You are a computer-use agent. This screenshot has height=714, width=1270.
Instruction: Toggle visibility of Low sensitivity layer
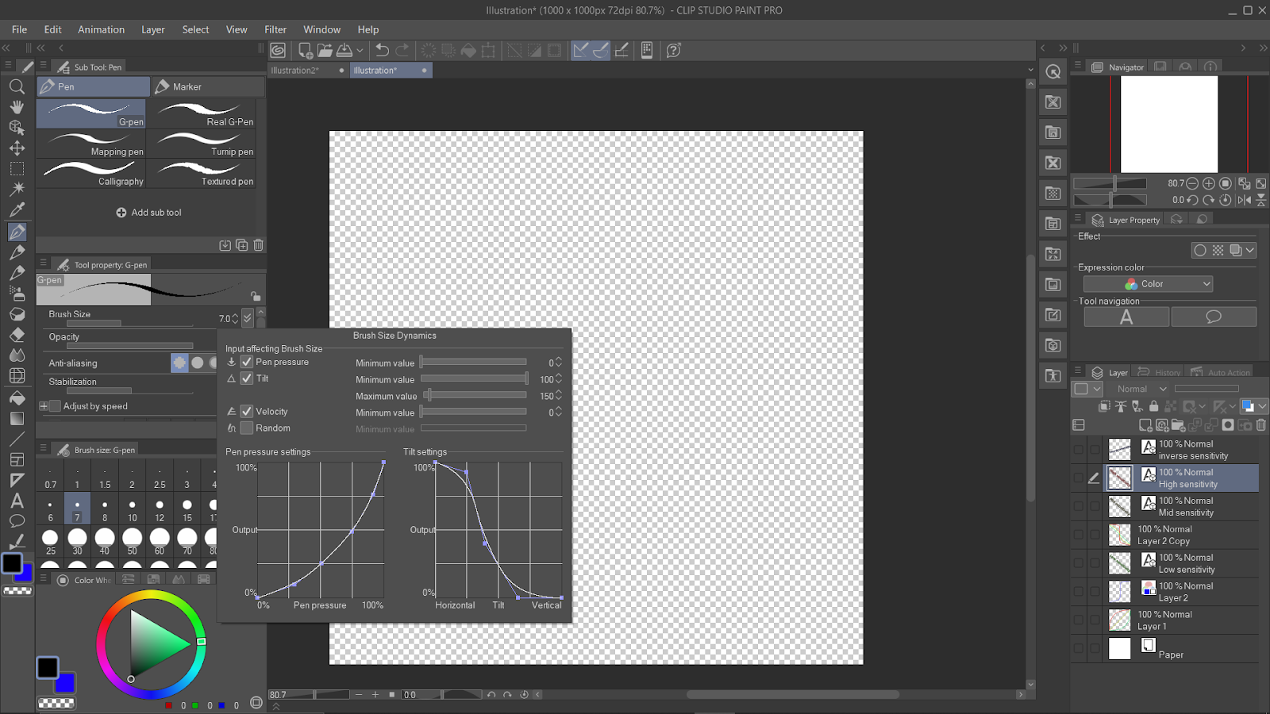(1078, 563)
